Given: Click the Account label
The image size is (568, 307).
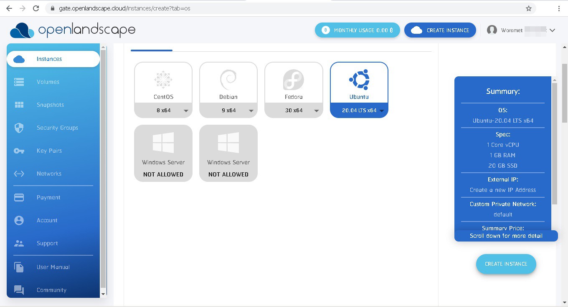Looking at the screenshot, I should [47, 220].
